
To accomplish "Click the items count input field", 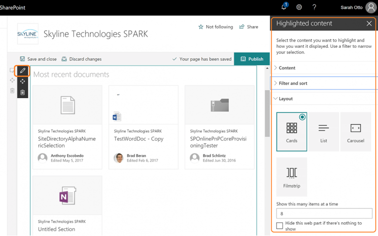I will [x=324, y=214].
